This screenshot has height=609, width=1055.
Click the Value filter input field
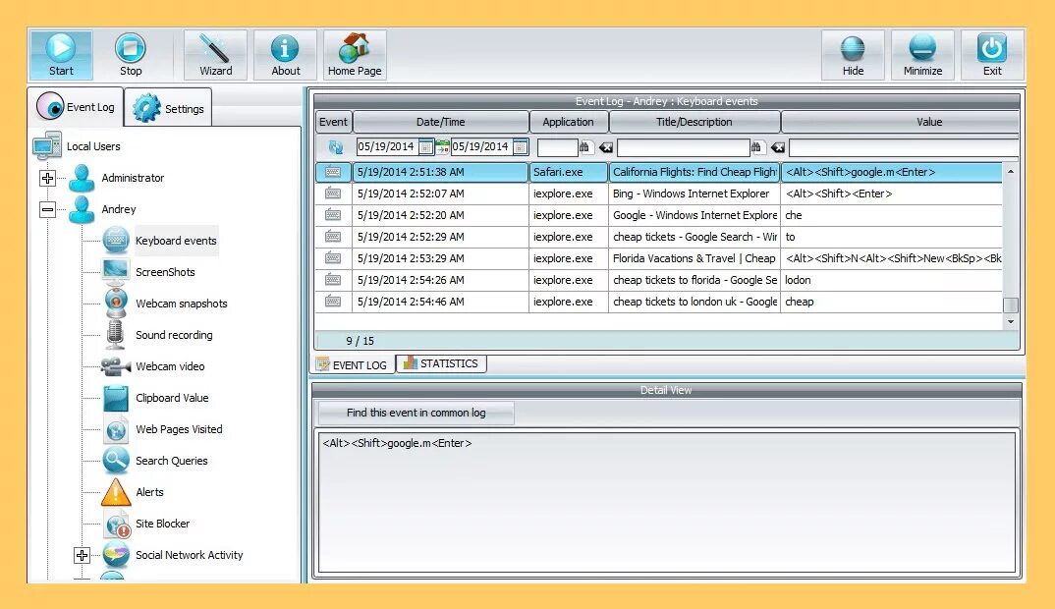tap(904, 147)
